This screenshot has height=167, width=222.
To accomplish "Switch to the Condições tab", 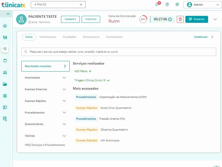I will [x=70, y=37].
